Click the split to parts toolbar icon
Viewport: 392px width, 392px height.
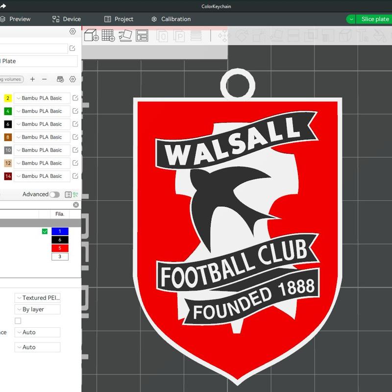click(x=179, y=36)
